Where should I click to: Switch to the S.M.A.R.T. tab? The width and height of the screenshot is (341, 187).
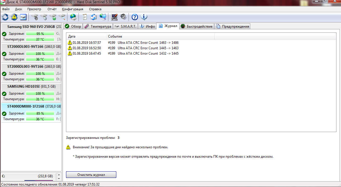click(125, 26)
